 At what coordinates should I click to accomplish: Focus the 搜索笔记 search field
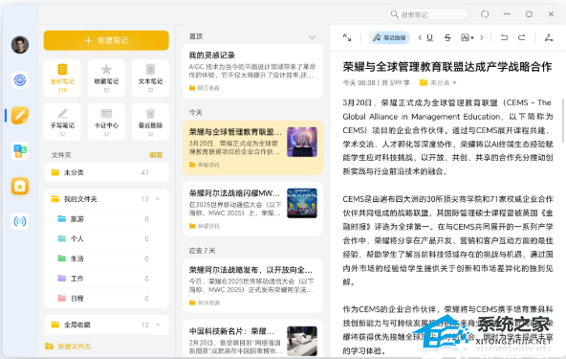tap(427, 14)
